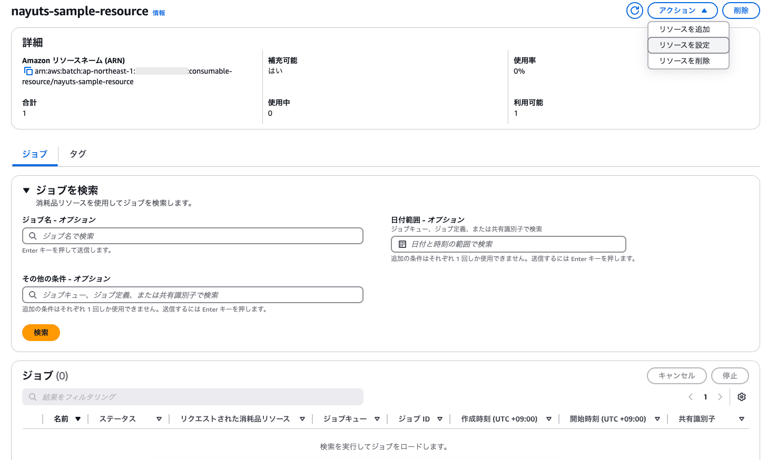Sort by 開始時刻 column arrow
The image size is (767, 460).
pyautogui.click(x=657, y=419)
